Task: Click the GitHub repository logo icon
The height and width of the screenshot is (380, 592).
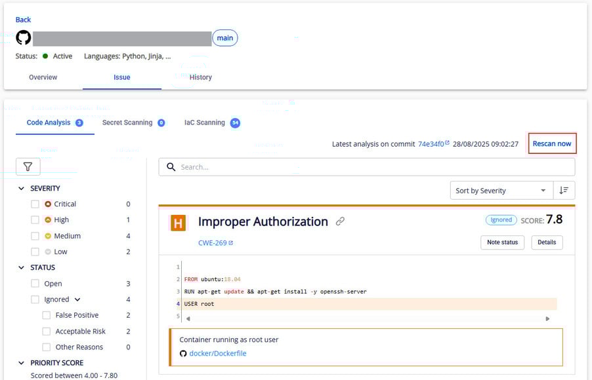Action: (23, 38)
